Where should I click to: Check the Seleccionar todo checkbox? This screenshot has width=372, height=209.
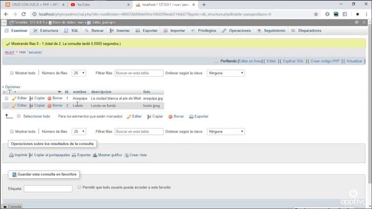tap(19, 116)
